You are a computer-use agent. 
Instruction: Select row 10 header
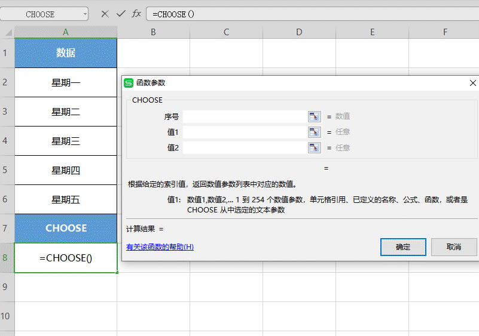(x=7, y=316)
